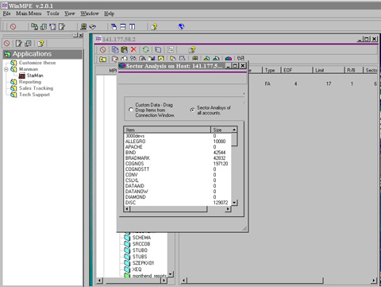Click right arrow of file list horizontal scrollbar
Screen dimensions: 381x287
pos(374,281)
